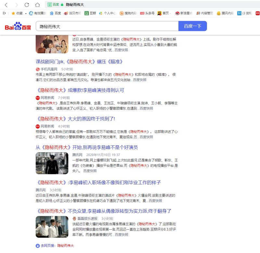This screenshot has width=260, height=253.
Task: Click 手机凤凰网 source name
Action: click(49, 69)
